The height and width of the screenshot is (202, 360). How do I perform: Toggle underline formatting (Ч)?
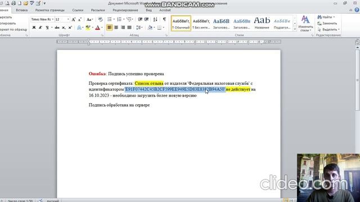point(47,27)
